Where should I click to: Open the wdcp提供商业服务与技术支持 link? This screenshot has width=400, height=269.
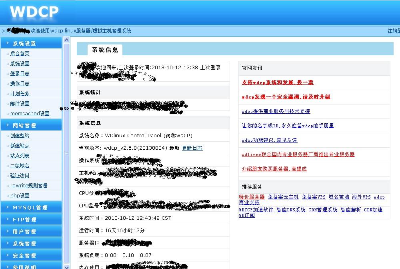click(276, 111)
